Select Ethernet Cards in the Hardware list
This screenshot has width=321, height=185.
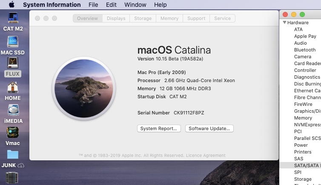pyautogui.click(x=307, y=91)
